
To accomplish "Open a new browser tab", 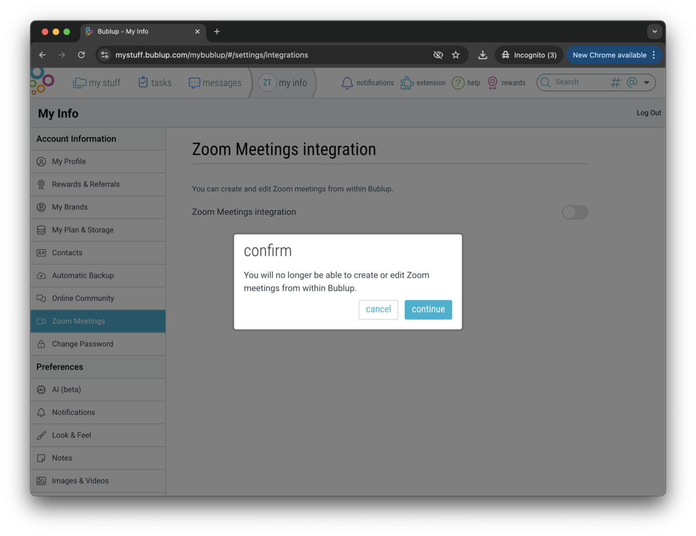I will pos(217,32).
